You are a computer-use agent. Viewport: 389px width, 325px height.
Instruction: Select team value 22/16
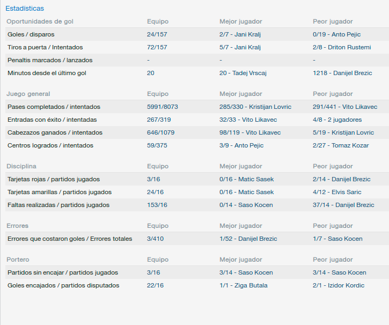[155, 285]
